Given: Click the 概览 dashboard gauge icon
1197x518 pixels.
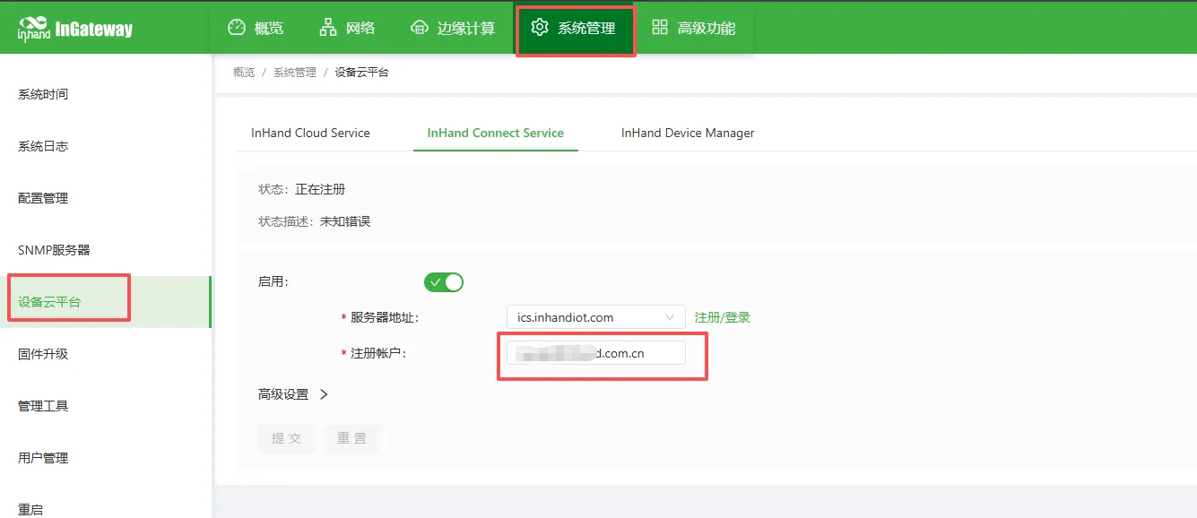Looking at the screenshot, I should (x=237, y=28).
